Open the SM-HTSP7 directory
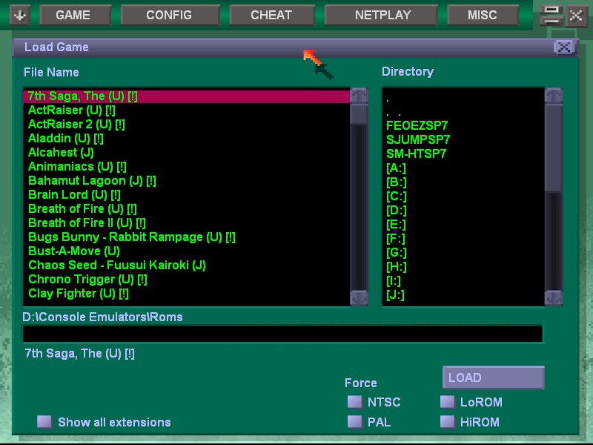Screen dimensions: 593x445 (x=463, y=154)
